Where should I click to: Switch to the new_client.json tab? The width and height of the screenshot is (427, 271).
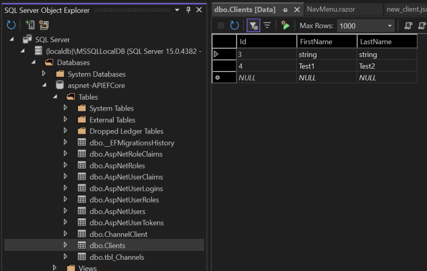tap(407, 9)
